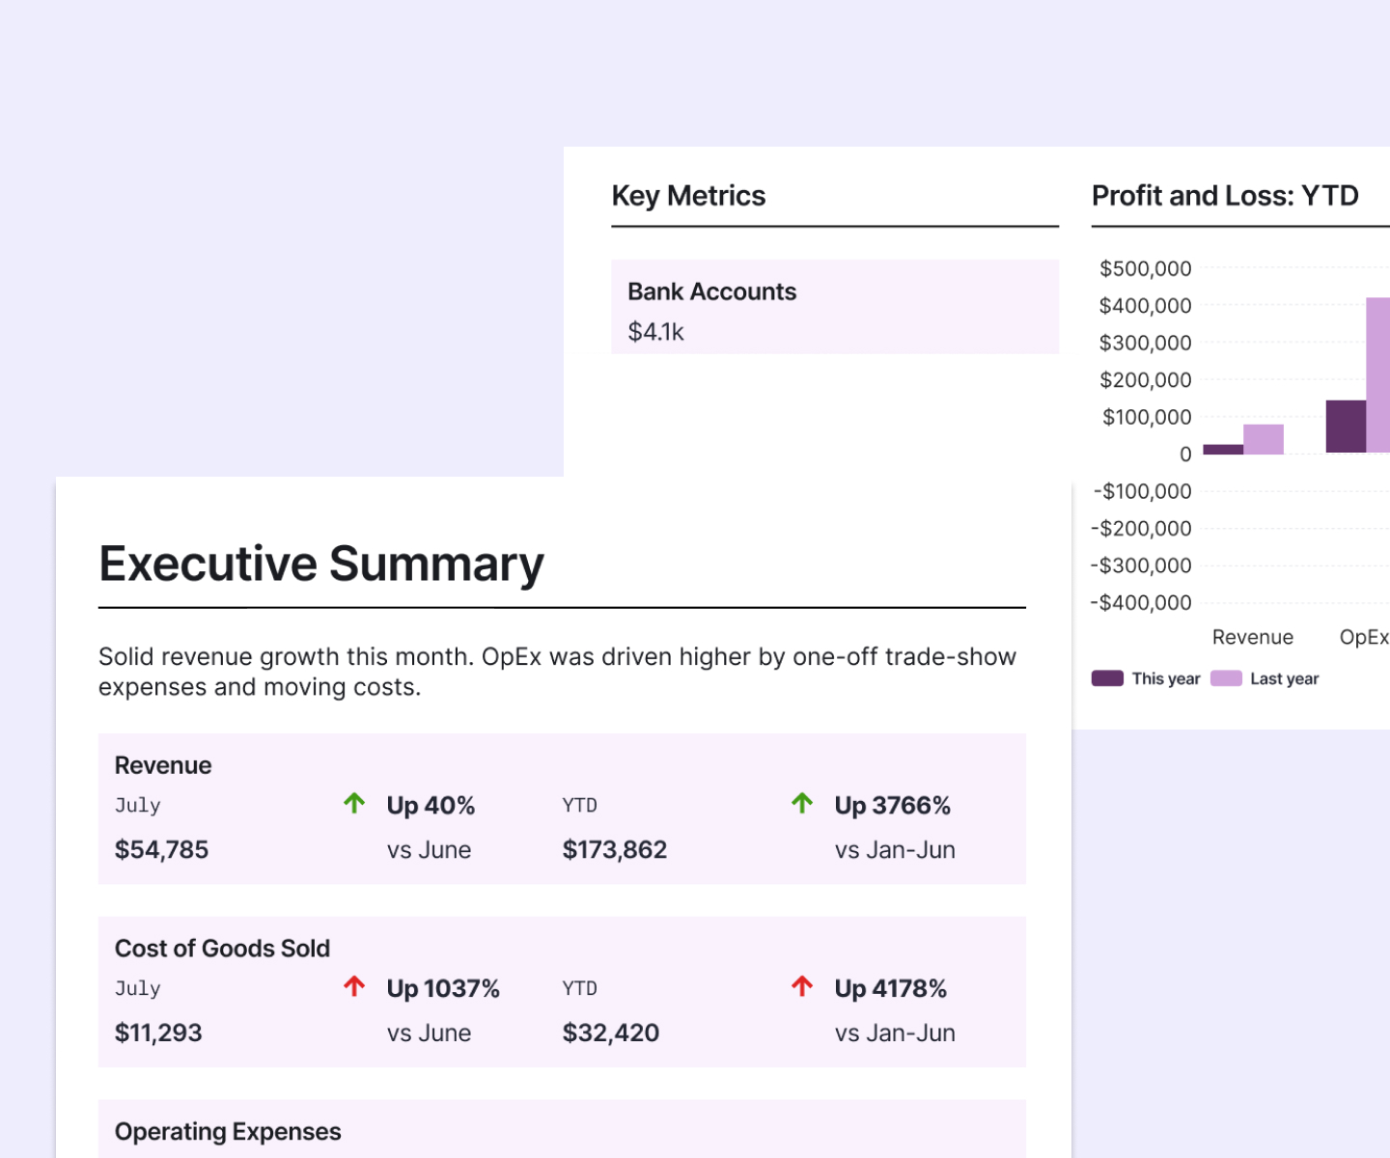The image size is (1390, 1158).
Task: Click the green arrow beside Up 40%
Action: (354, 803)
